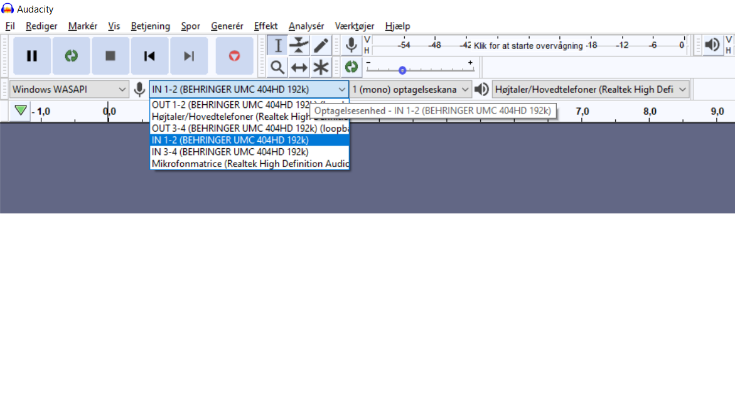Open the Fil menu
Screen dimensions: 735x408
tap(10, 26)
